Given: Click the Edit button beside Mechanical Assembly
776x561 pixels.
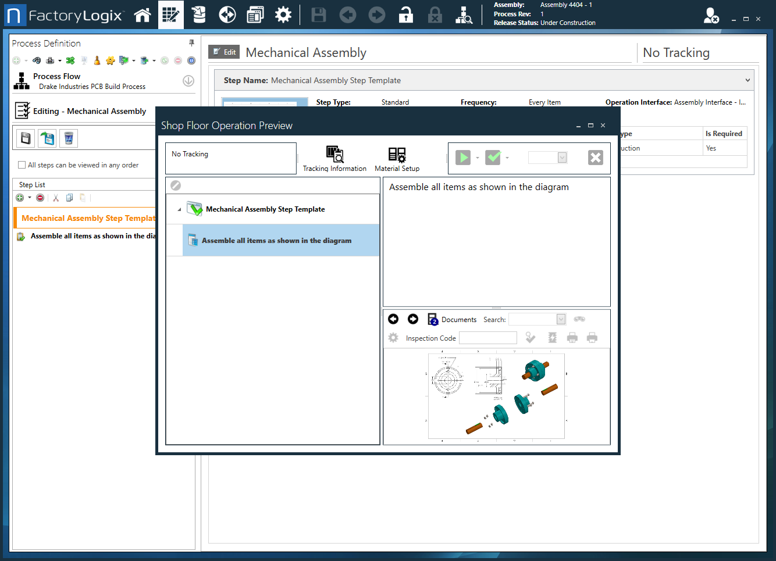Looking at the screenshot, I should [224, 52].
